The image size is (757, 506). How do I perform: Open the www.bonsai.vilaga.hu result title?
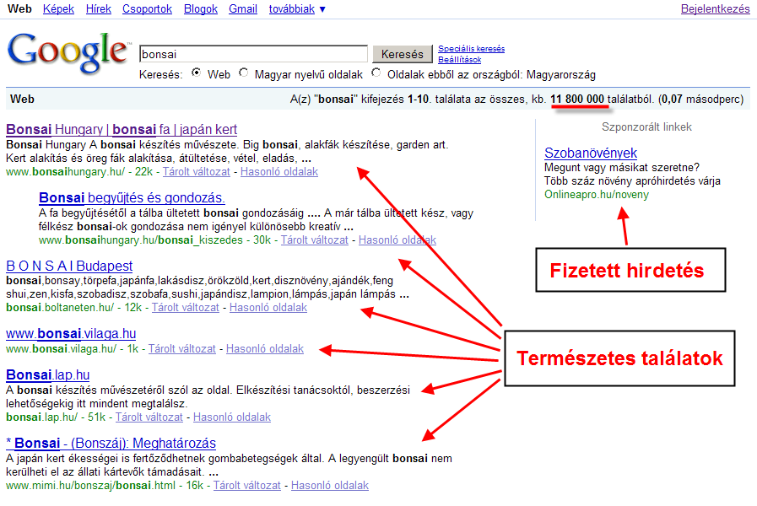71,333
